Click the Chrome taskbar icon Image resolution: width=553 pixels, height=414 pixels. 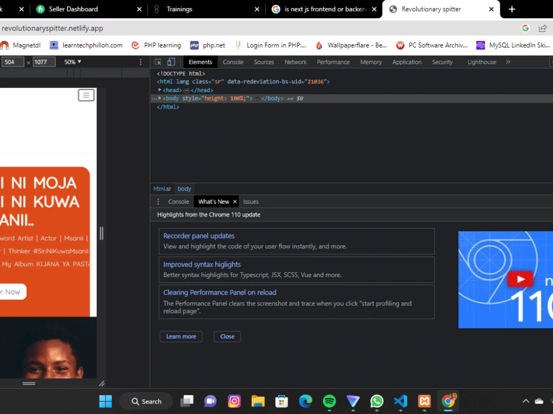[x=448, y=401]
